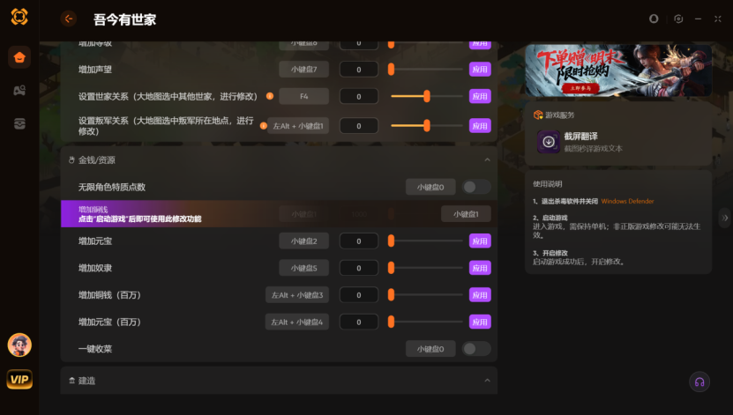Screen dimensions: 733x415
Task: Adjust the 设置世家关系 slider handle
Action: [427, 96]
